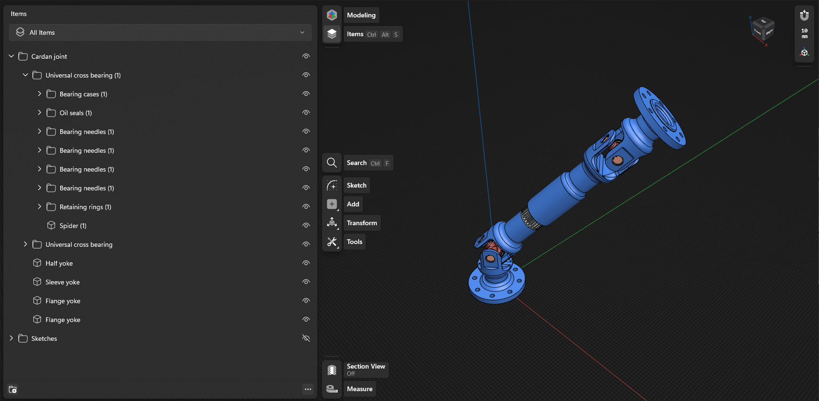Image resolution: width=819 pixels, height=401 pixels.
Task: Select the Measure tool icon
Action: click(x=332, y=389)
